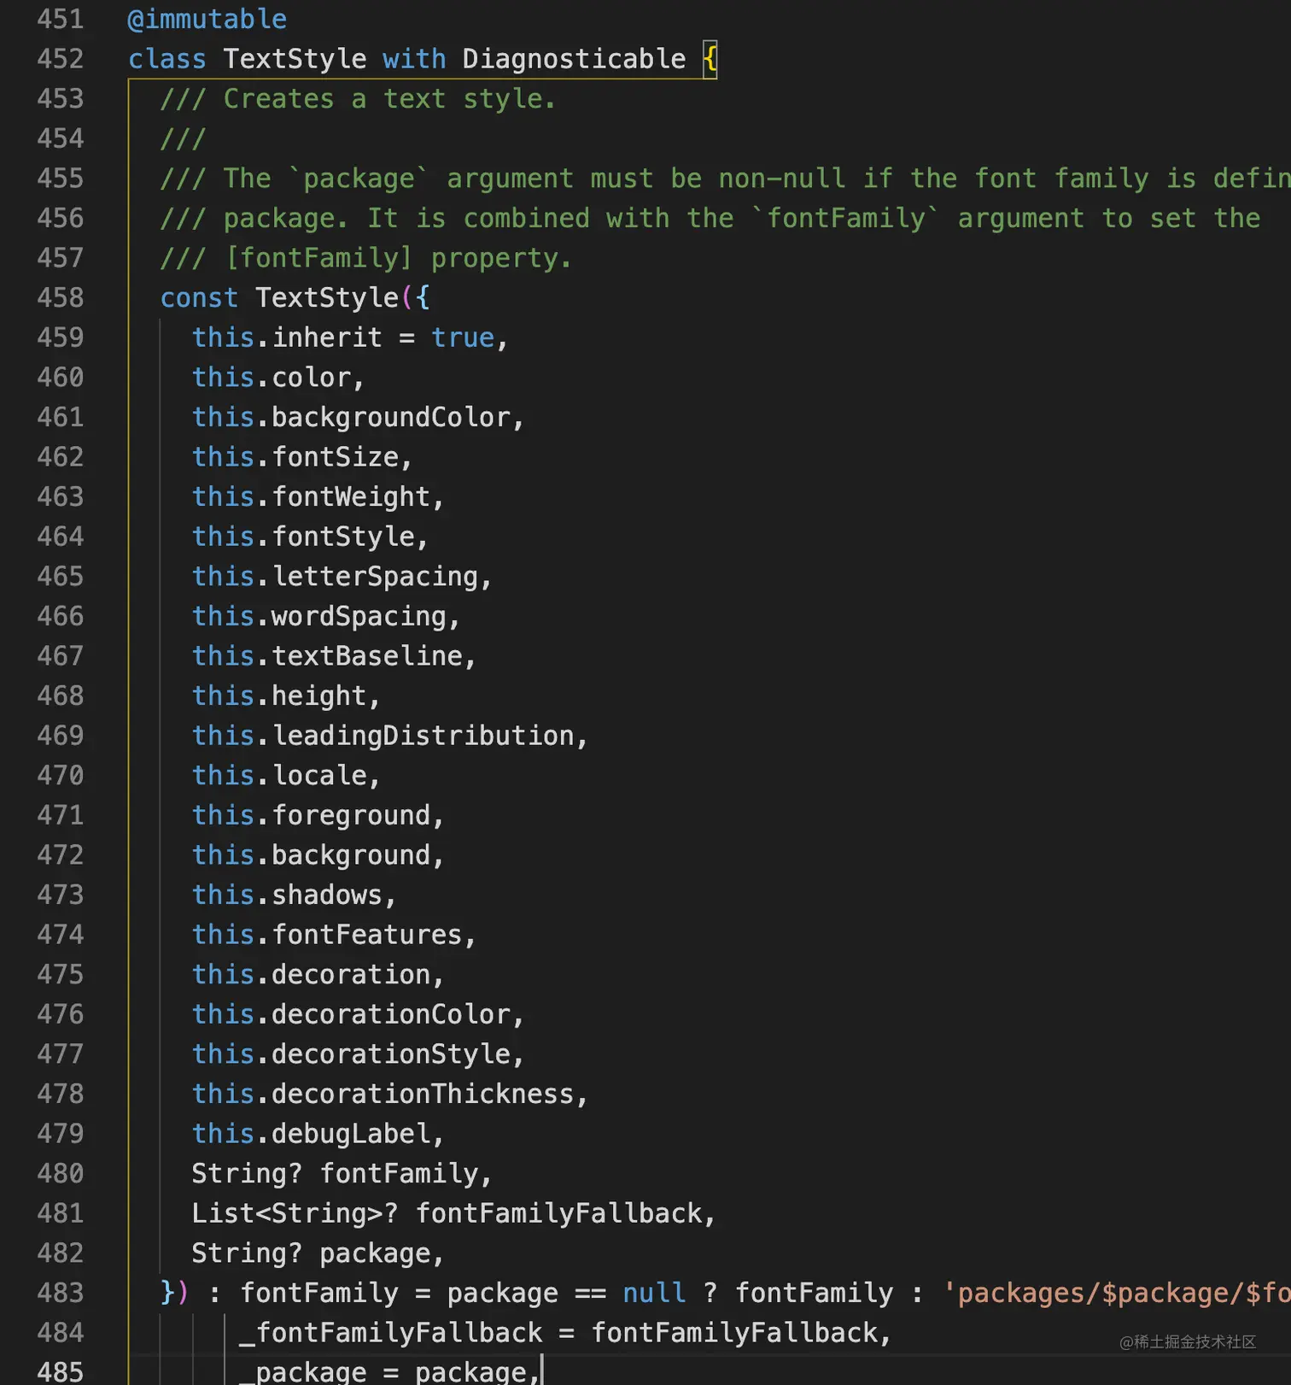The height and width of the screenshot is (1385, 1291).
Task: Click this.fontWeight parameter
Action: tap(311, 496)
